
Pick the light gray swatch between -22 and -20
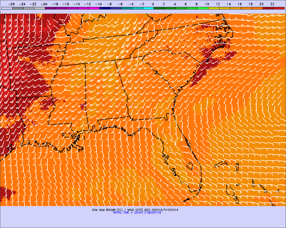pyautogui.click(x=40, y=8)
